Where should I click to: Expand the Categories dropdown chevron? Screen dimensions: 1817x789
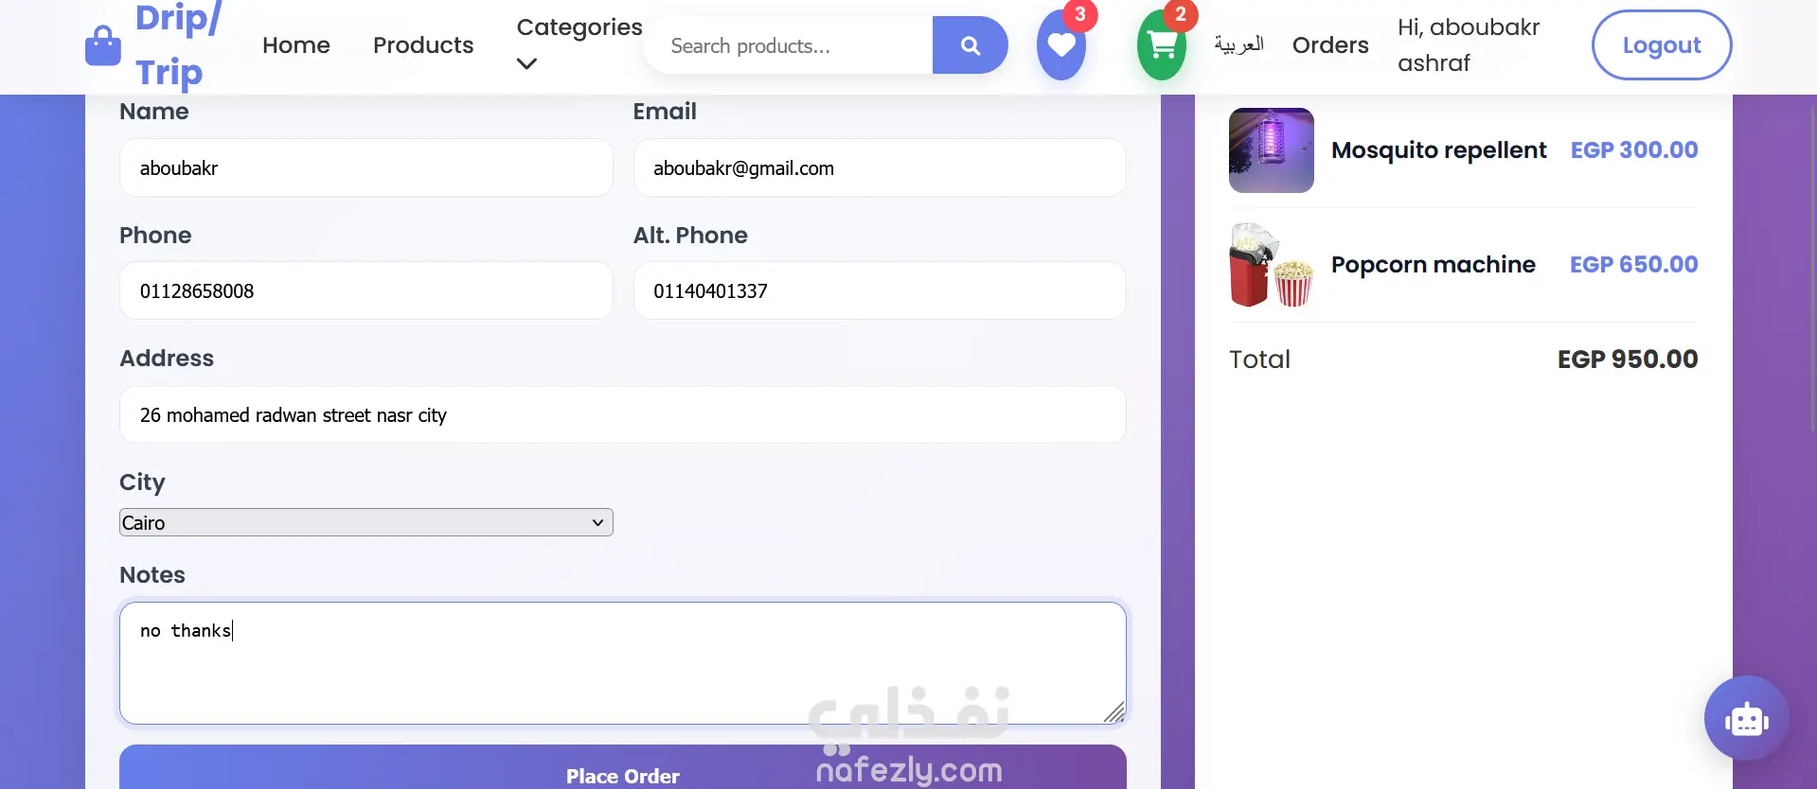[526, 63]
